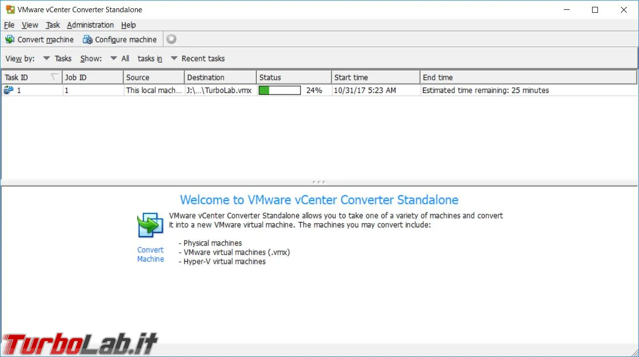639x357 pixels.
Task: Click the 'tasks in' label
Action: pos(150,59)
